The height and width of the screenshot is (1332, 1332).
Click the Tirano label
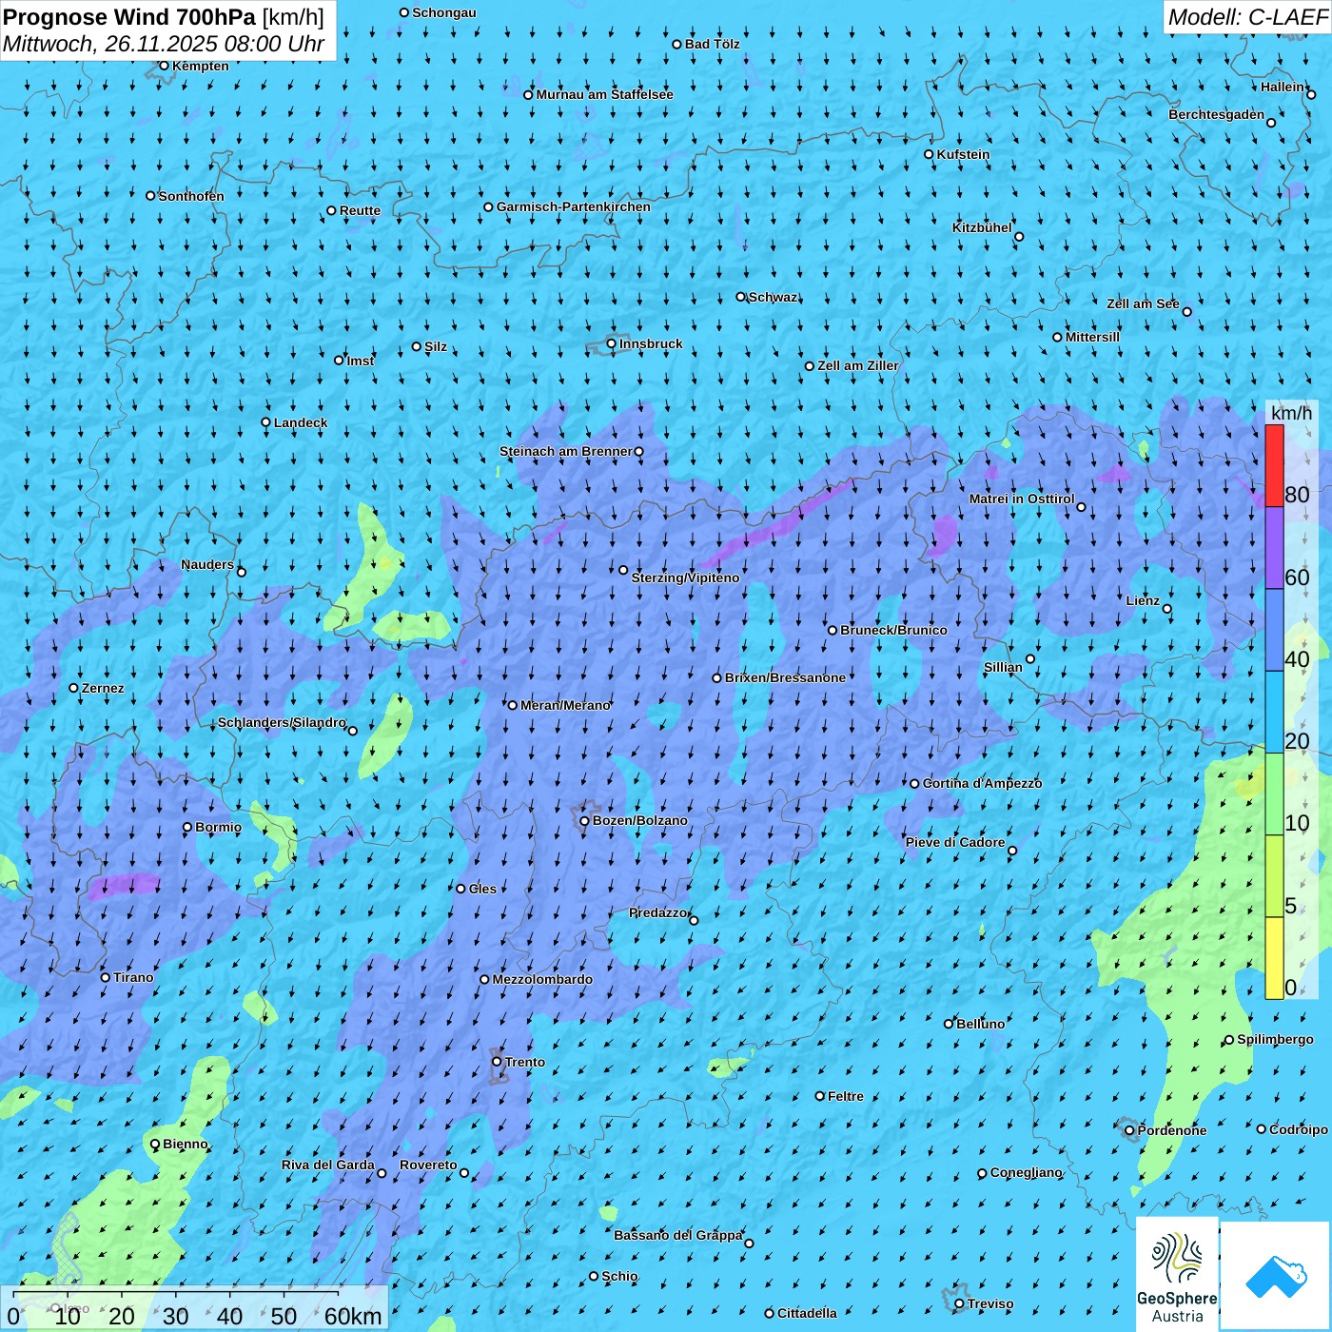pos(133,977)
